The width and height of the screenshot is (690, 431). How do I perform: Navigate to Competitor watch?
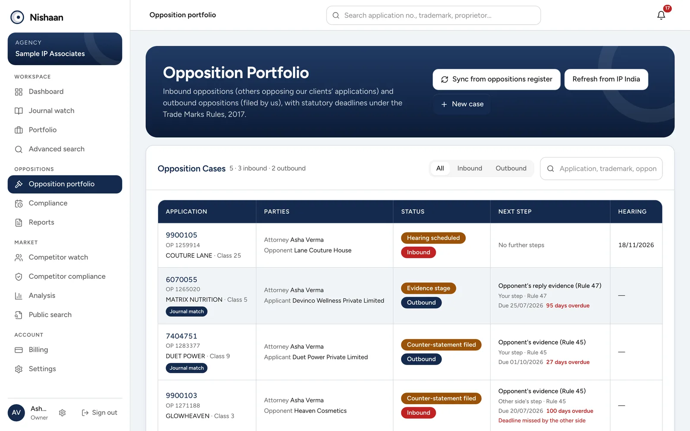coord(65,257)
